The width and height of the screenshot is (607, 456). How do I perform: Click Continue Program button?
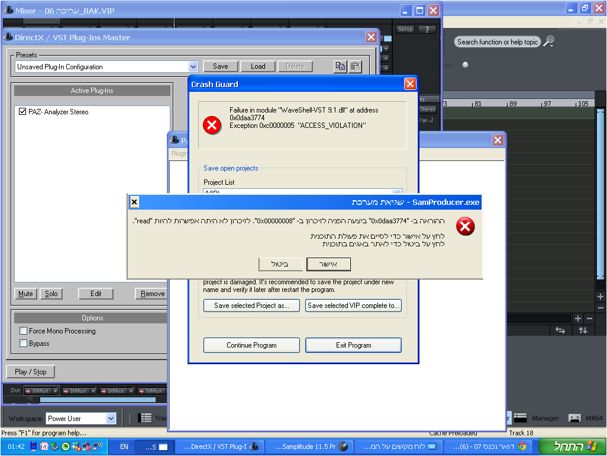[x=251, y=345]
